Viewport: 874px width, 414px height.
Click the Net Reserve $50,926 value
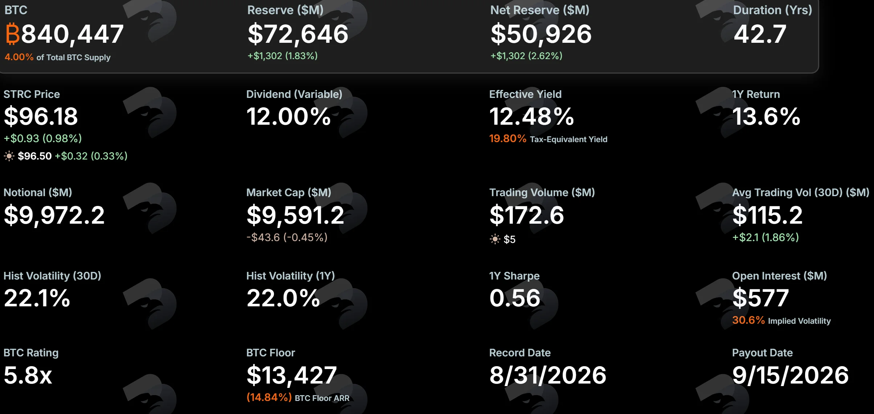pyautogui.click(x=541, y=34)
